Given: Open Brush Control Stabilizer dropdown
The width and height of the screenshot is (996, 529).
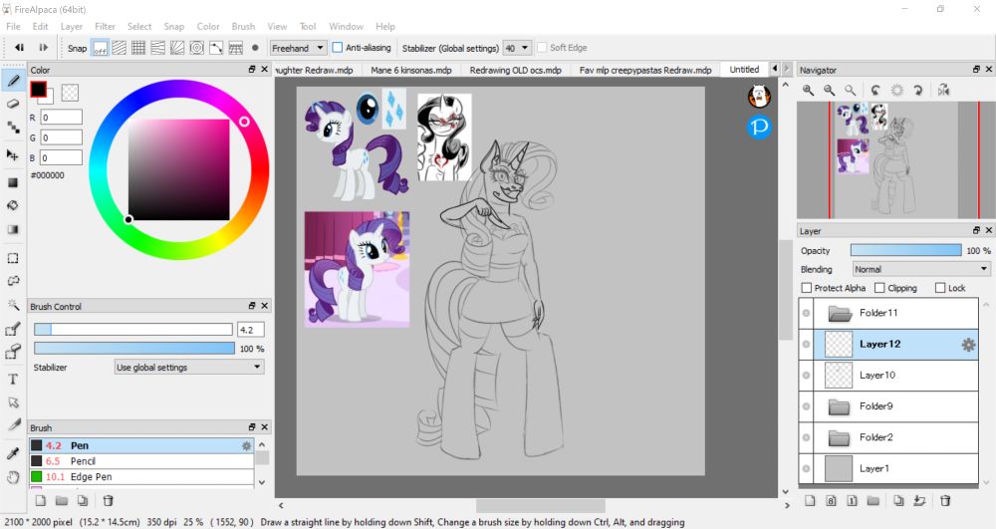Looking at the screenshot, I should pyautogui.click(x=189, y=367).
